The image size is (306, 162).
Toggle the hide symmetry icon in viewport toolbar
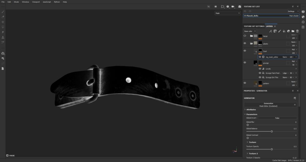point(208,7)
